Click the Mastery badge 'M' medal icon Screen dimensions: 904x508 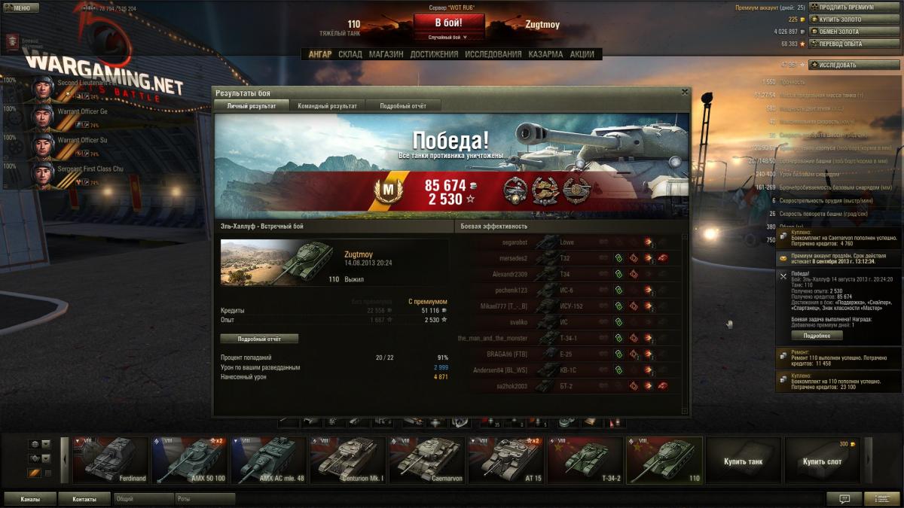[x=389, y=191]
